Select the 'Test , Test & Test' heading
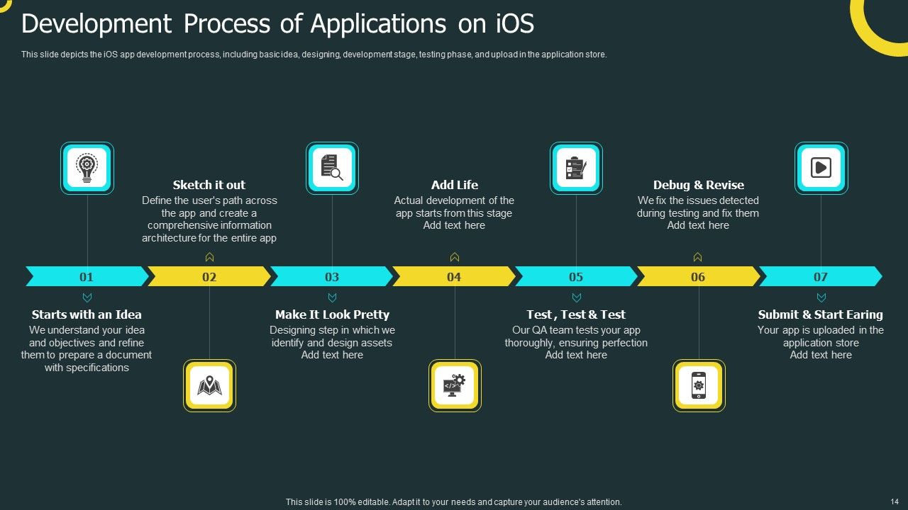908x510 pixels. point(576,314)
